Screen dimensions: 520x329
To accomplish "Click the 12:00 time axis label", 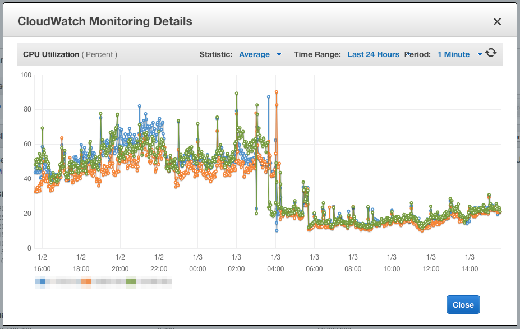I will click(431, 269).
